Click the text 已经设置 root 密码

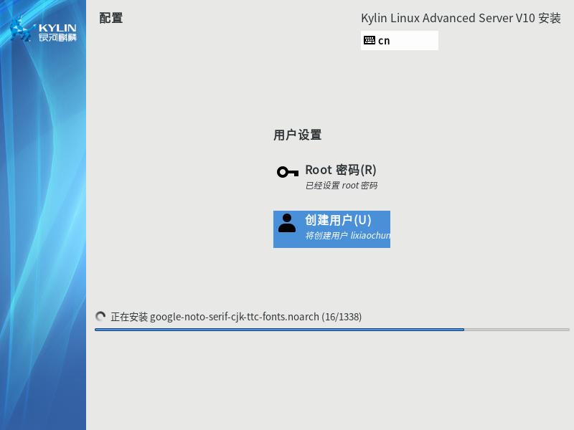342,186
